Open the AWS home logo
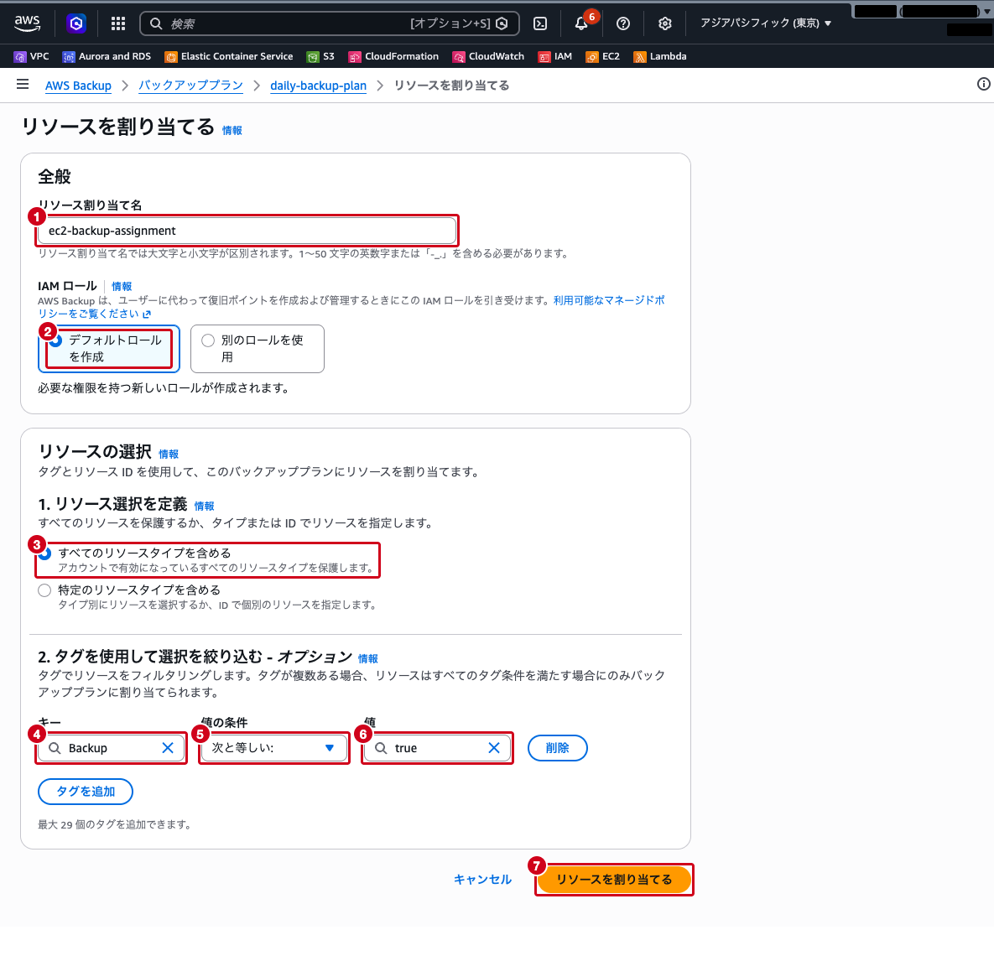 [x=27, y=23]
